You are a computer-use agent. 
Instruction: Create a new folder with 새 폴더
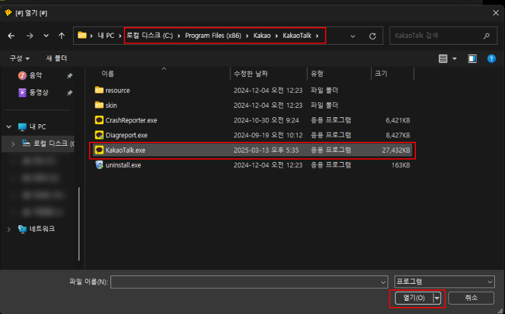56,58
